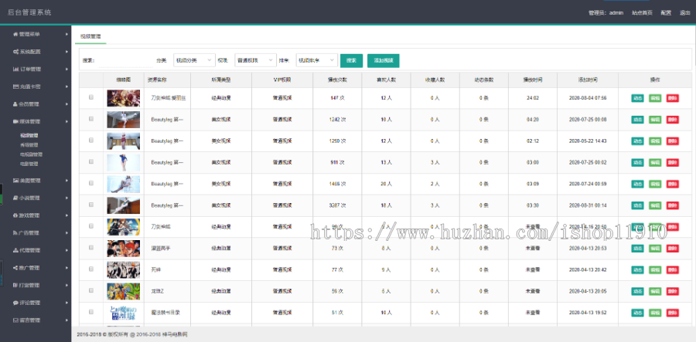Click the speech bubble icon beside 评论管理
The image size is (696, 342).
click(15, 303)
